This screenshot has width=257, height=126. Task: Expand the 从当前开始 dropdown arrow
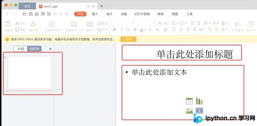coord(60,30)
